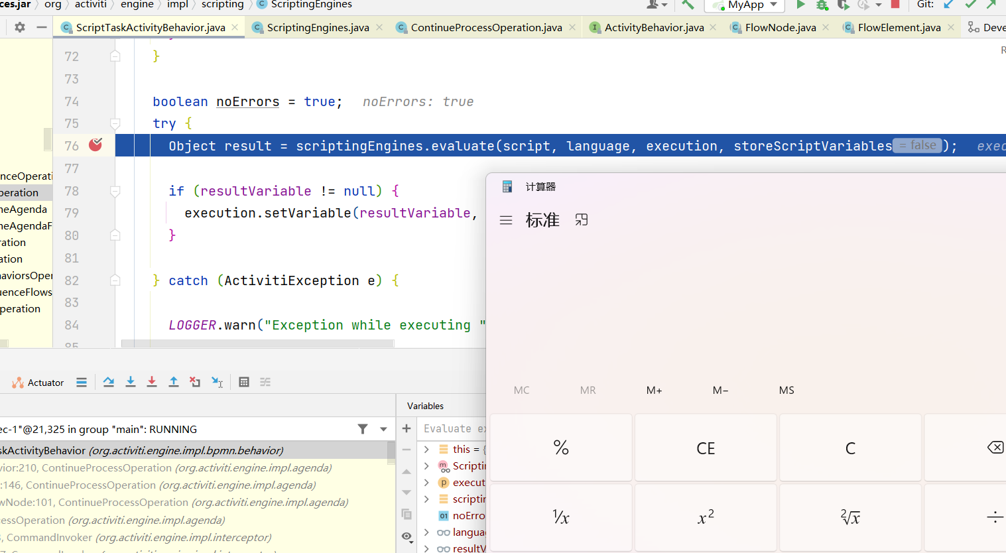The width and height of the screenshot is (1006, 553).
Task: Click the fold marker on line 82
Action: [115, 280]
